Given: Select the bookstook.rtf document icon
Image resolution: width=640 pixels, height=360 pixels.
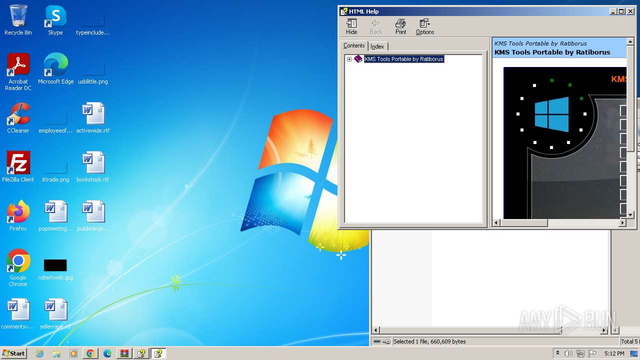Looking at the screenshot, I should 93,167.
